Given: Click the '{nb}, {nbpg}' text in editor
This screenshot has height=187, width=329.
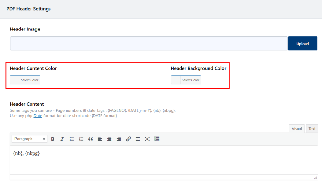Looking at the screenshot, I should click(x=26, y=153).
